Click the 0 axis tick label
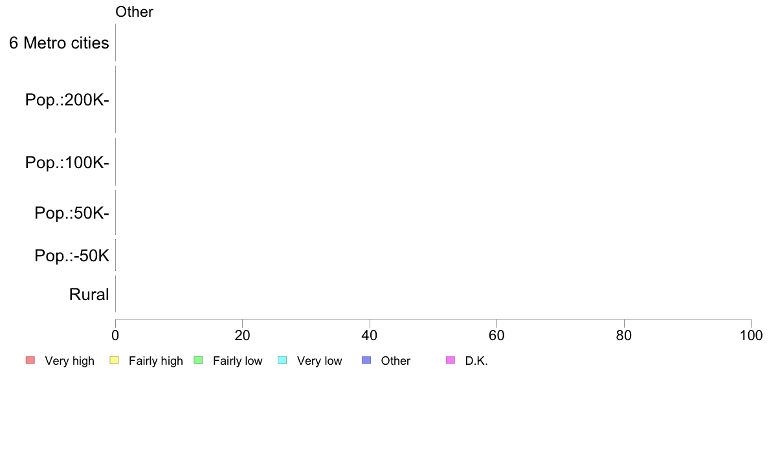The image size is (769, 476). point(115,335)
